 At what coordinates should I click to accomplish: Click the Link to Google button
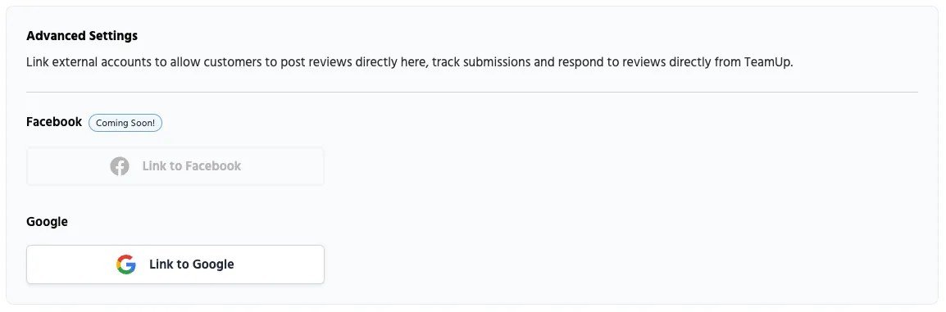point(175,265)
